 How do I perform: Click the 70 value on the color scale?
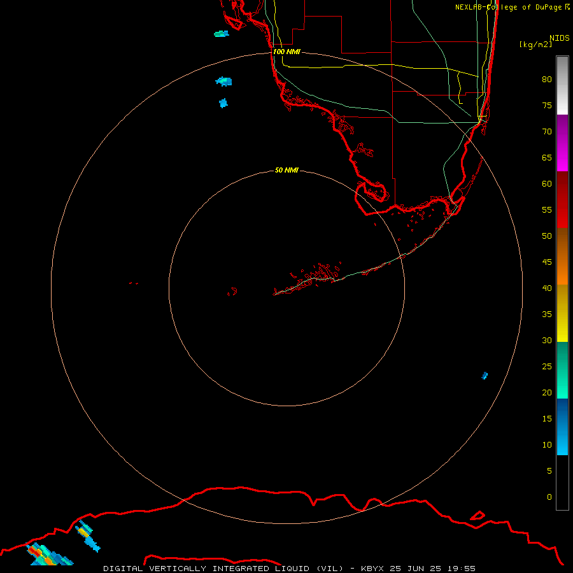547,132
